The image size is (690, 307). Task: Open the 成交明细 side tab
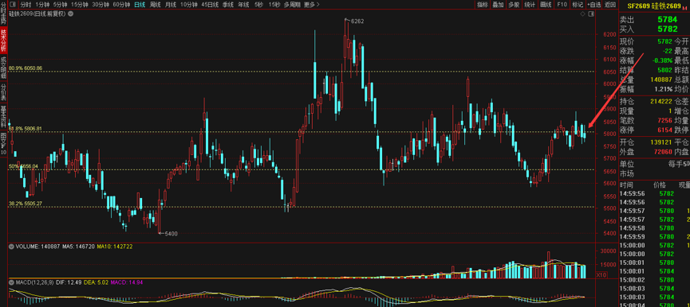pos(3,67)
